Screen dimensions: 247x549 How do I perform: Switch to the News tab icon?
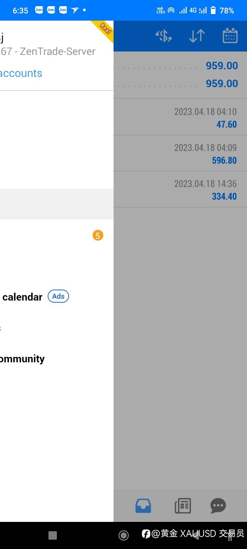click(x=183, y=506)
